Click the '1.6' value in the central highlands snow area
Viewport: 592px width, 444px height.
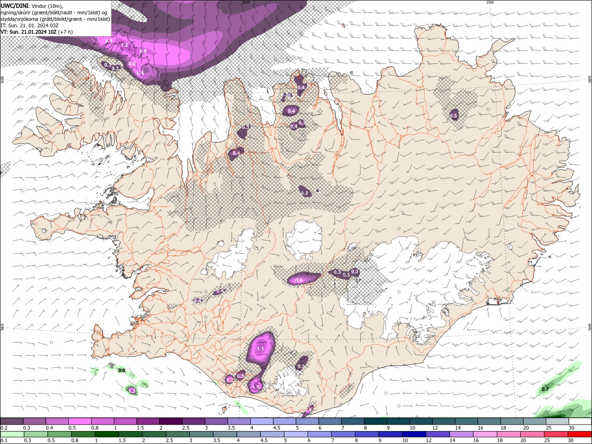tap(299, 280)
